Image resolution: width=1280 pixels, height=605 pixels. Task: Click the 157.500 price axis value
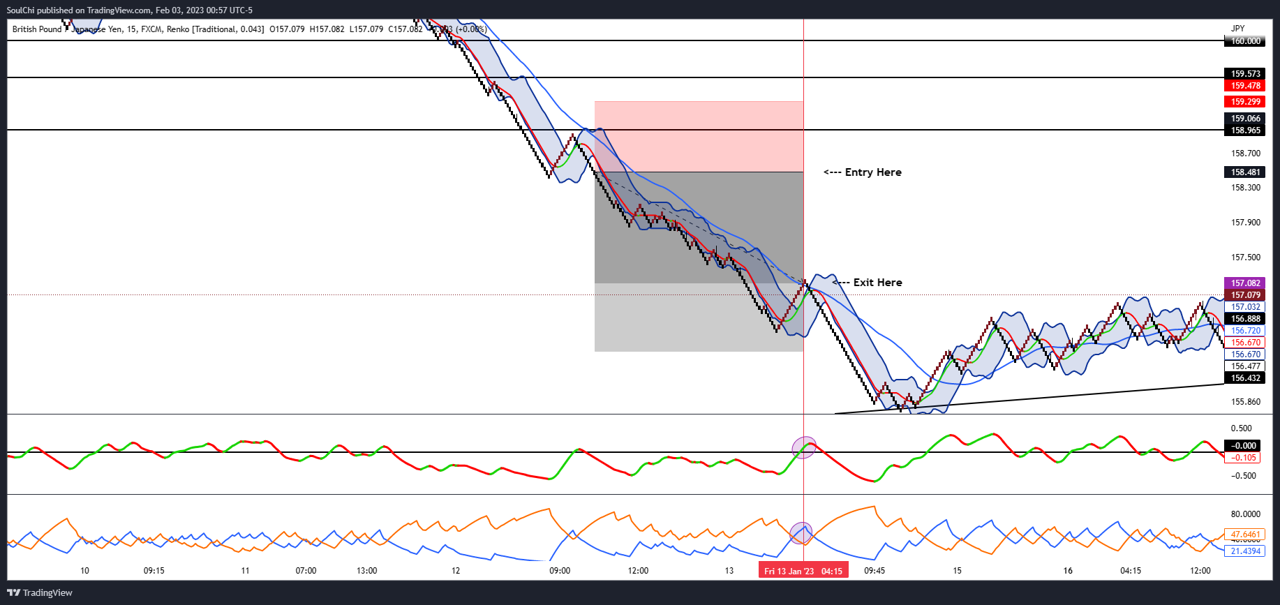[x=1246, y=257]
